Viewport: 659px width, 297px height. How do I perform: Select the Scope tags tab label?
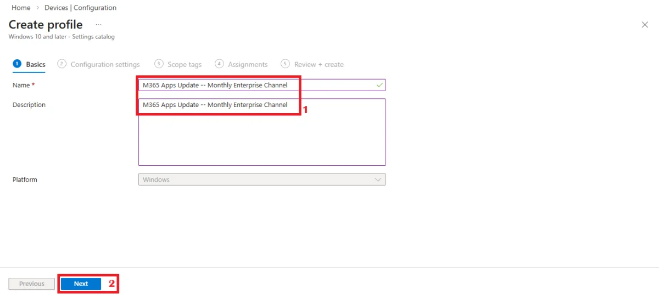(185, 65)
